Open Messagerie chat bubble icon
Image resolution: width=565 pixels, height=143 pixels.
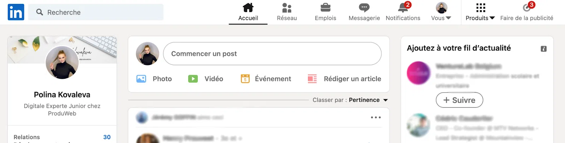click(364, 7)
